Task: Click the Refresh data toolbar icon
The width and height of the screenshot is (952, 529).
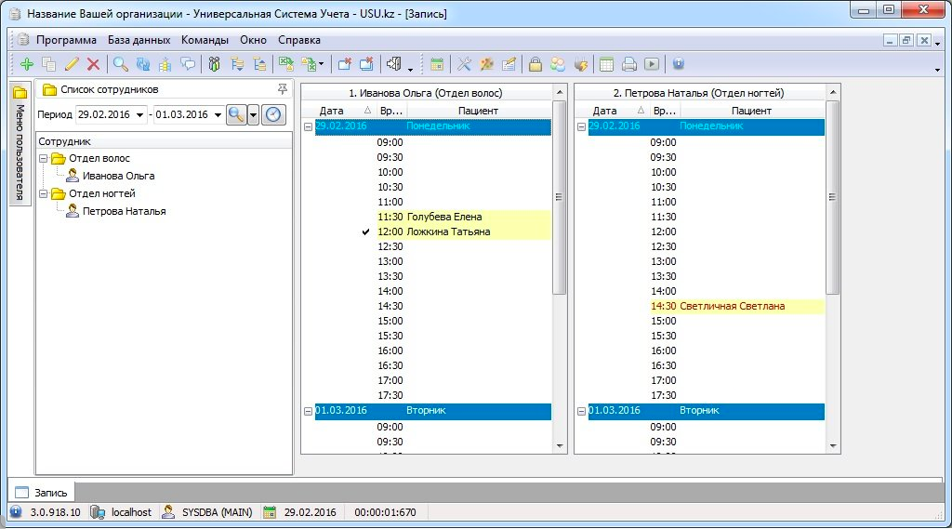Action: click(143, 64)
